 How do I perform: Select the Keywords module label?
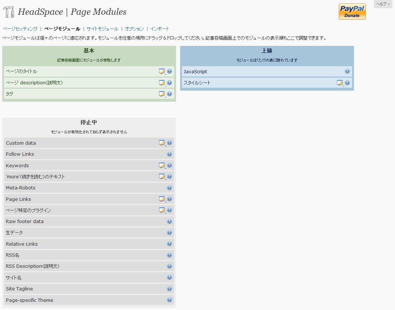click(17, 166)
